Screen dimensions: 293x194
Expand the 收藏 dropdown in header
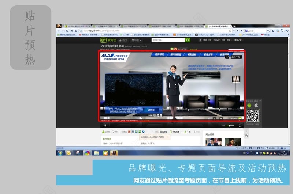(x=229, y=40)
